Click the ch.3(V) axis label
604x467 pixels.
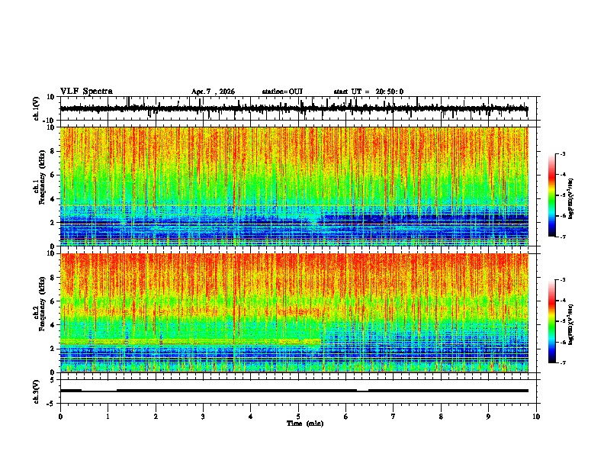point(37,391)
